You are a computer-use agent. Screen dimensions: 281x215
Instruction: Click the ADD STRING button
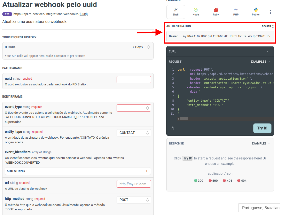[78, 171]
